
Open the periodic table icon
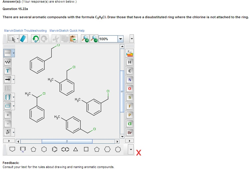coord(130,53)
